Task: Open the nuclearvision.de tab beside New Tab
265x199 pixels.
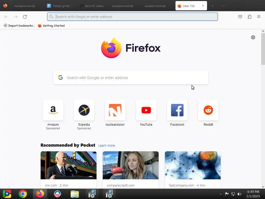Action: 155,6
